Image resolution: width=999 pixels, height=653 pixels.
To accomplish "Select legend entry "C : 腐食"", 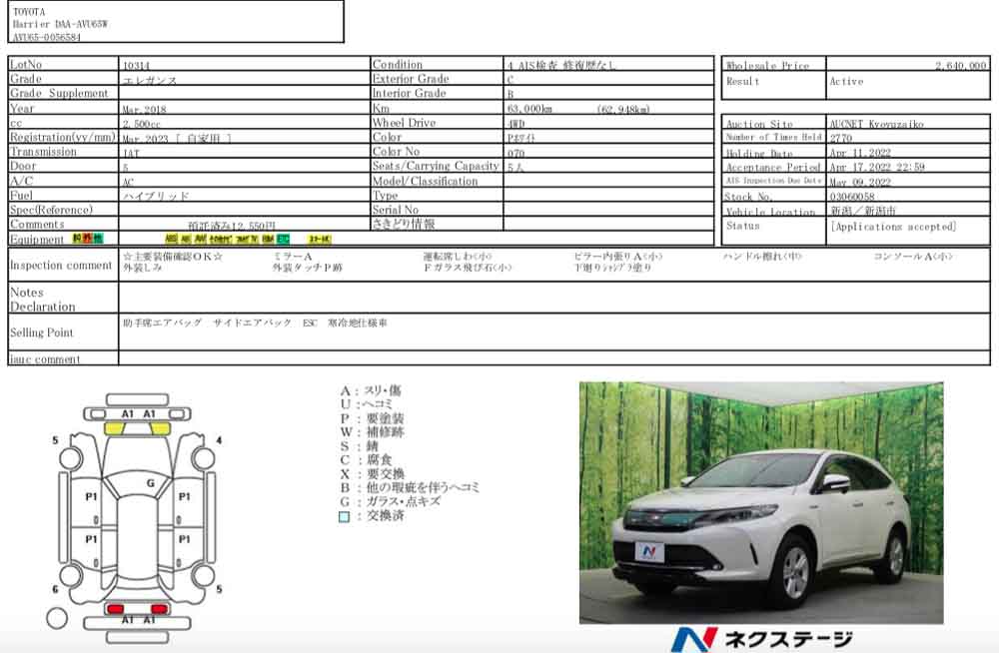I will (x=367, y=460).
